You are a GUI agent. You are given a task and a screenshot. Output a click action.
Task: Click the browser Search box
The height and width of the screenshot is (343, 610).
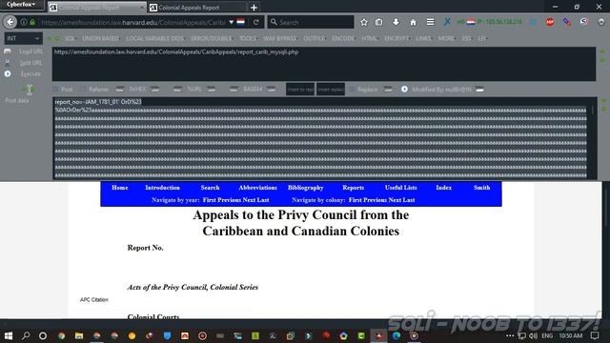click(311, 22)
